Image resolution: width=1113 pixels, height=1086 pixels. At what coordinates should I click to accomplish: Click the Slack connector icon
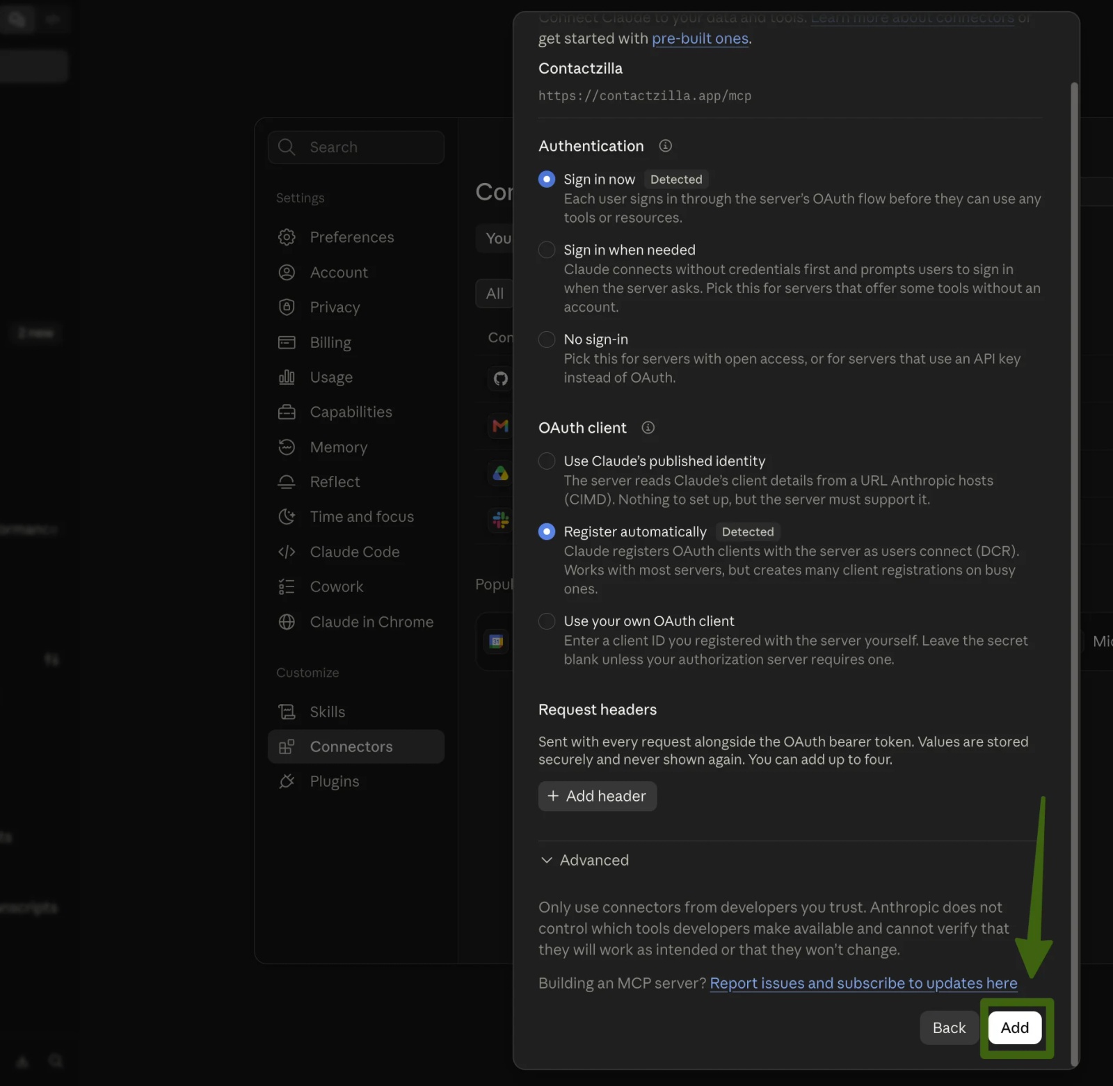tap(501, 520)
